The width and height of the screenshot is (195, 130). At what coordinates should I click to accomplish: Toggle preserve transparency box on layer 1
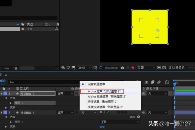[x=77, y=93]
